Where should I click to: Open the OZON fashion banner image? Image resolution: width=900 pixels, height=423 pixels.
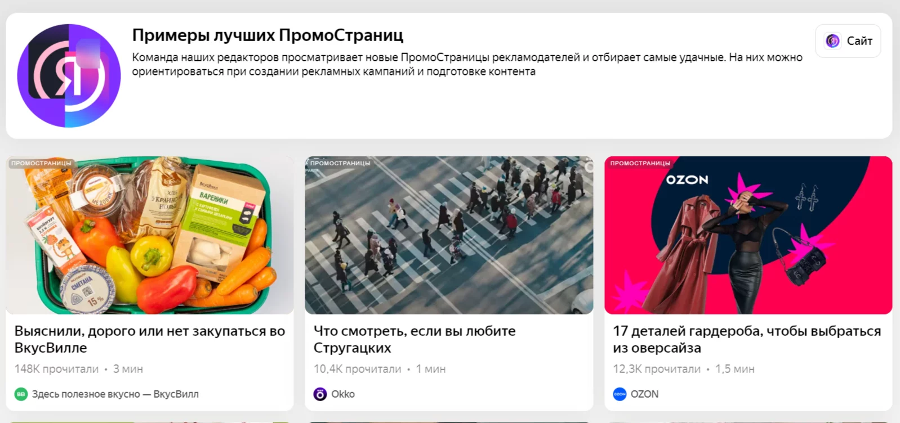click(x=748, y=235)
